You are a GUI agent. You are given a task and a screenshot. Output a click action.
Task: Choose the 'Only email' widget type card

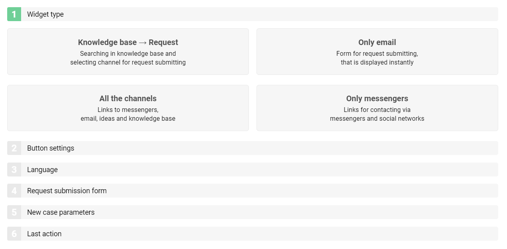click(377, 43)
